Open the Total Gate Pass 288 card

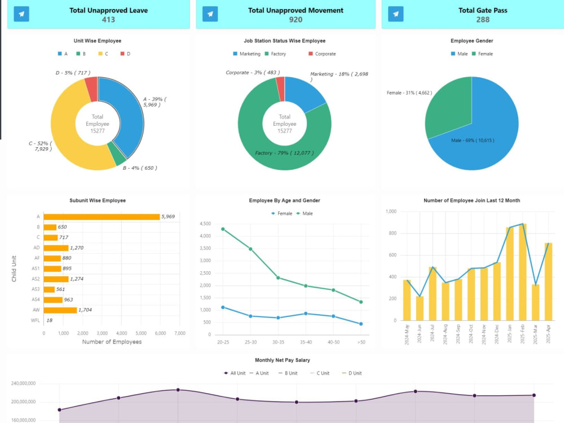(x=473, y=15)
